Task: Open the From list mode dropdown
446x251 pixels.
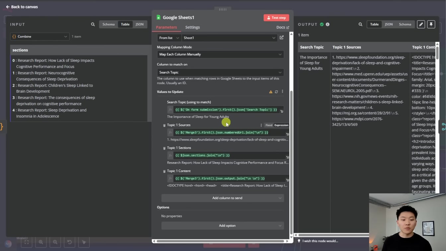Action: coord(169,38)
